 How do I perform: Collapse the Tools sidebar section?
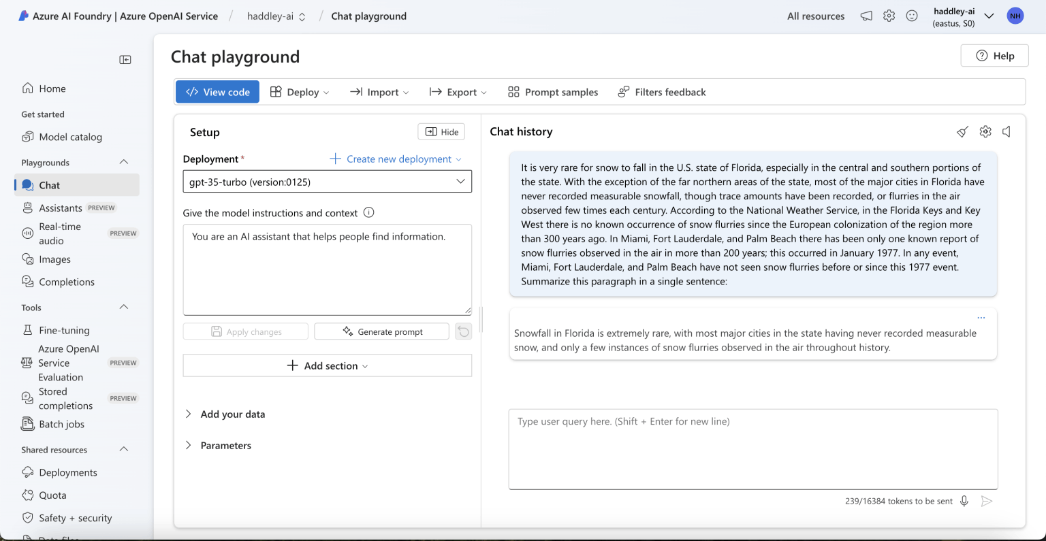coord(124,308)
